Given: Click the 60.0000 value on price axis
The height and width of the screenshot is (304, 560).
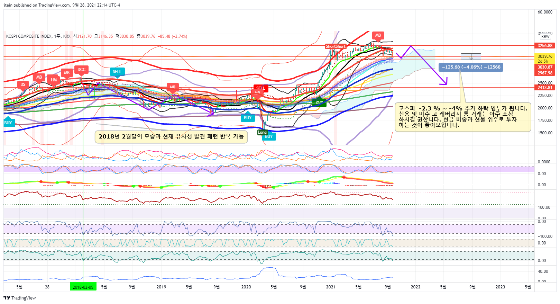Looking at the screenshot, I should pyautogui.click(x=545, y=12).
